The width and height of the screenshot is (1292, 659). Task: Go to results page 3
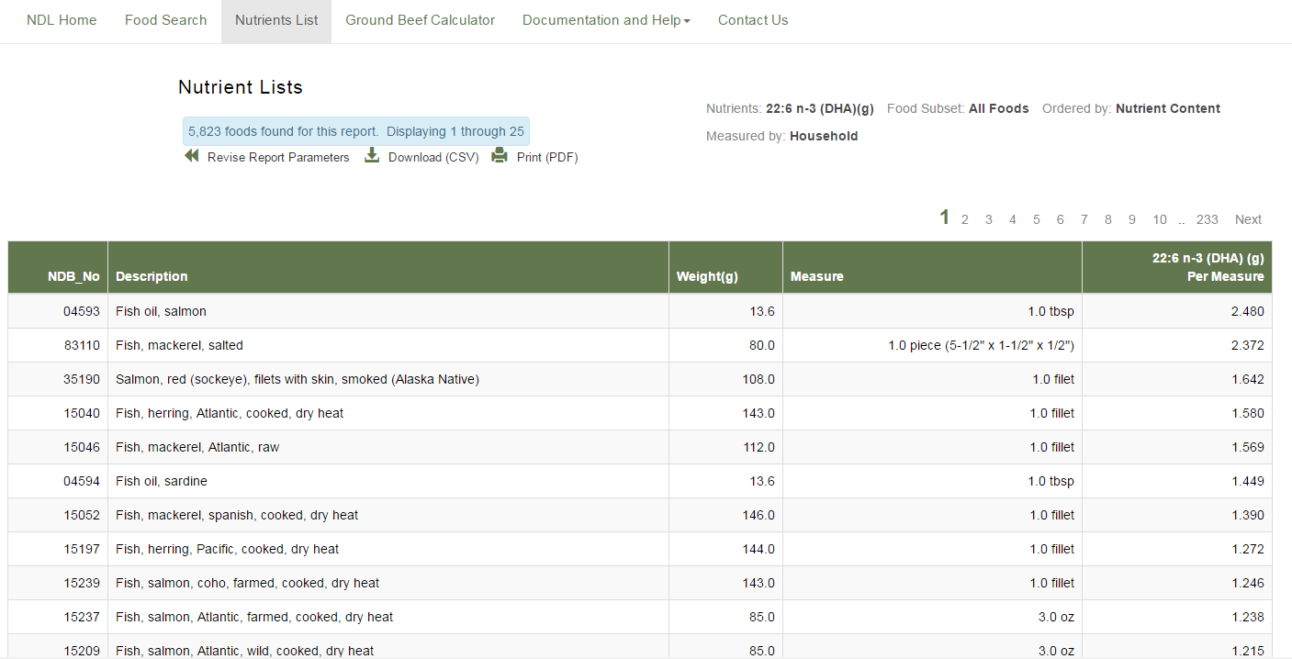989,219
